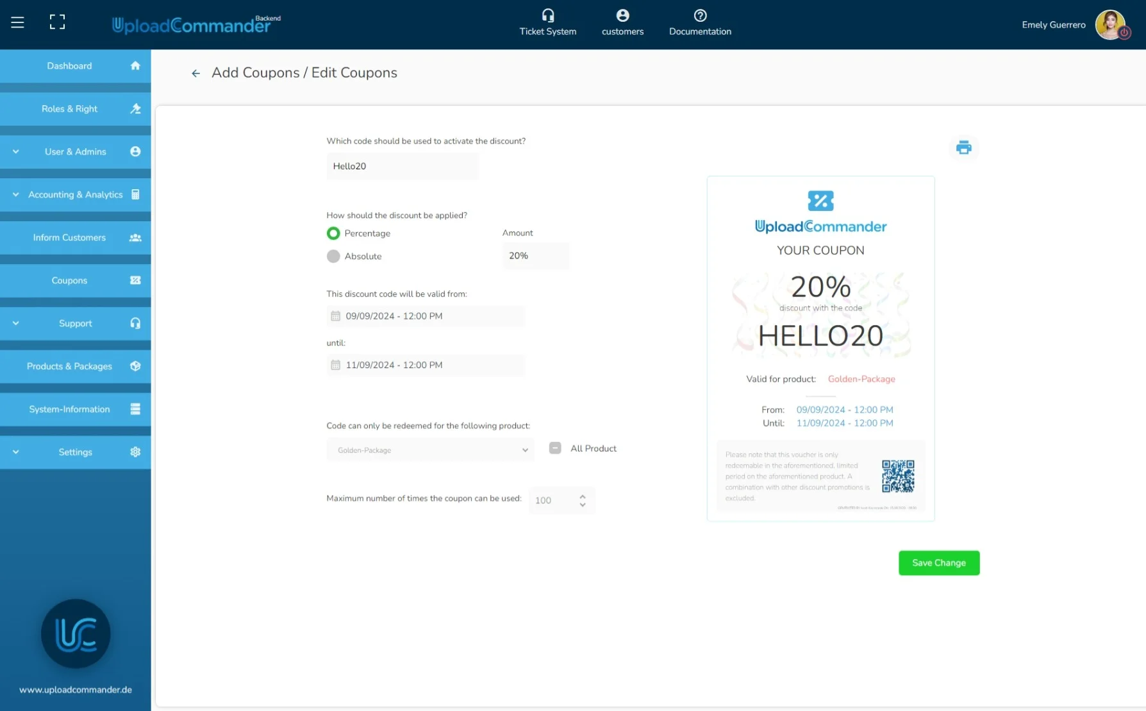Toggle fullscreen mode icon
The image size is (1146, 711).
[x=57, y=22]
